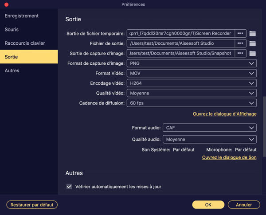Open the Format Vidéo MOV dropdown
Image resolution: width=266 pixels, height=215 pixels.
pyautogui.click(x=192, y=73)
